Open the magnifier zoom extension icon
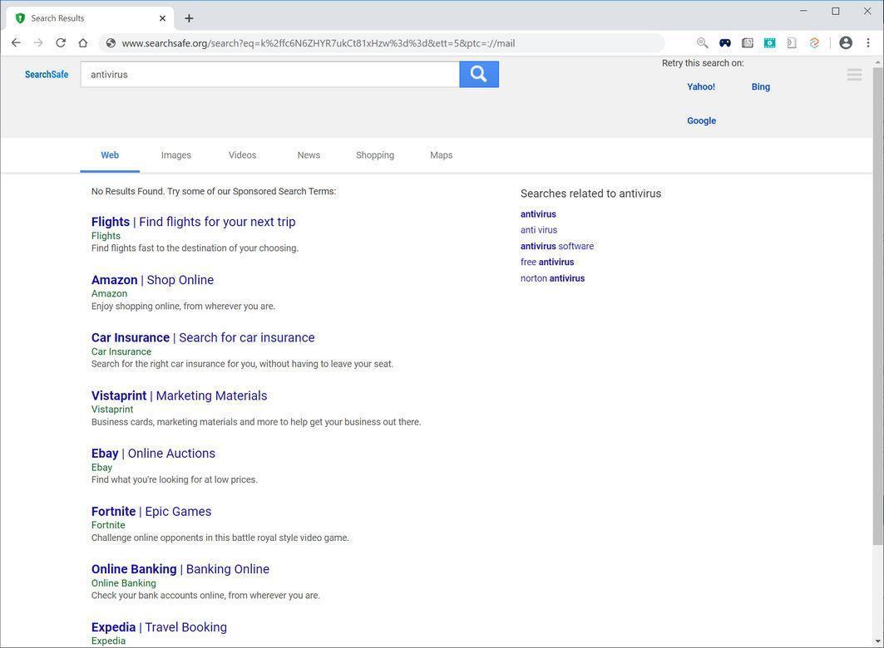Viewport: 884px width, 648px height. point(702,43)
